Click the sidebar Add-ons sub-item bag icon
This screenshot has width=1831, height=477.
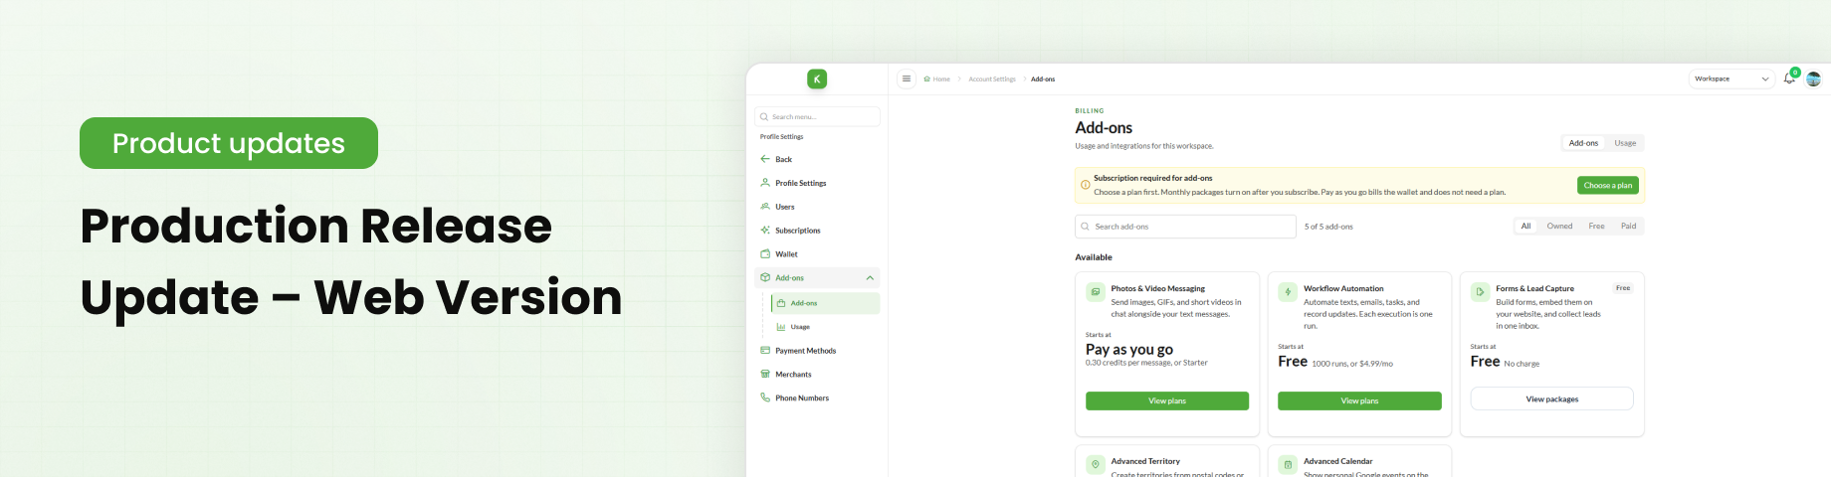coord(781,303)
